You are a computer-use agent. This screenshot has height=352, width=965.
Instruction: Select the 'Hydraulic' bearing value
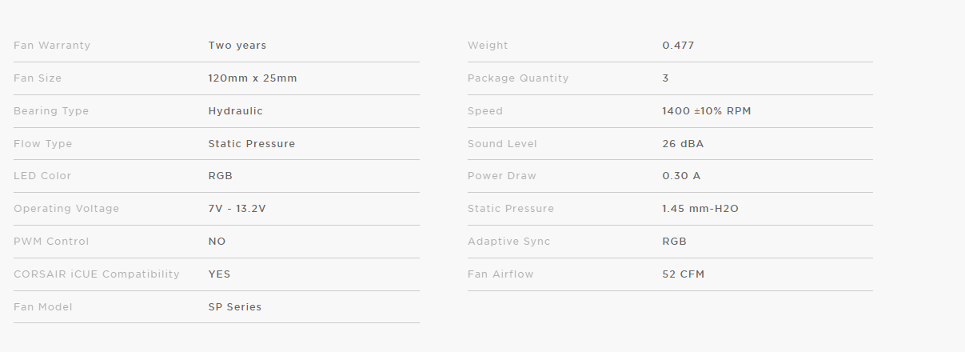click(236, 111)
